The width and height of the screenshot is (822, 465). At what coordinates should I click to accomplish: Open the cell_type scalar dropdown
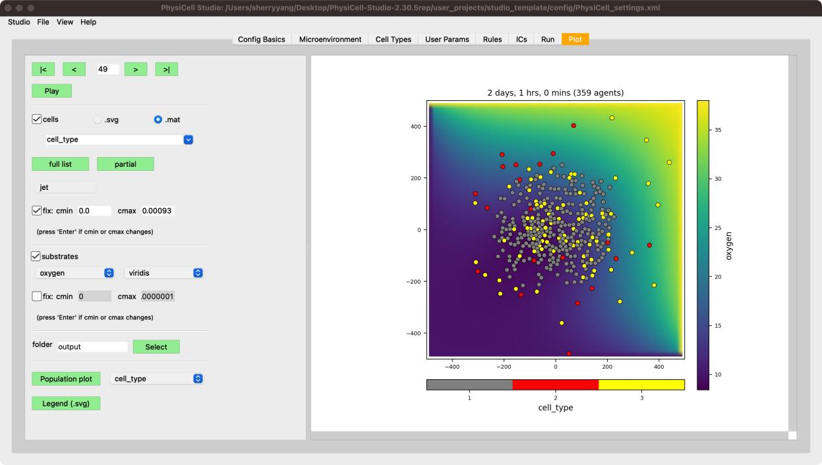click(x=119, y=140)
